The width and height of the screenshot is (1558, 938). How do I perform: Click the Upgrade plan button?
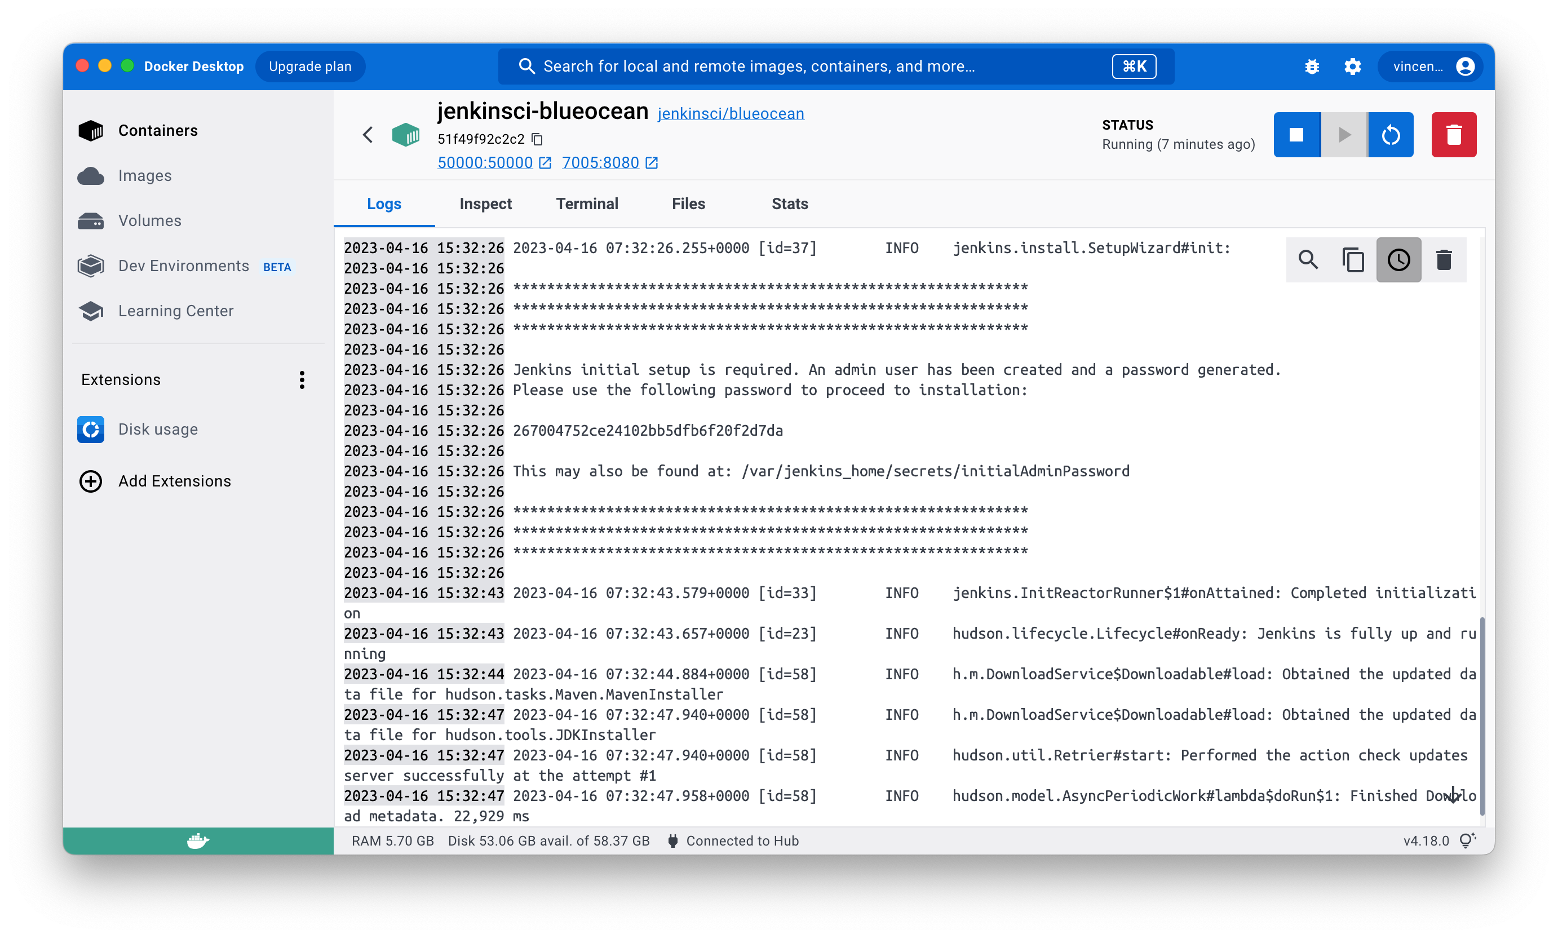click(x=309, y=67)
